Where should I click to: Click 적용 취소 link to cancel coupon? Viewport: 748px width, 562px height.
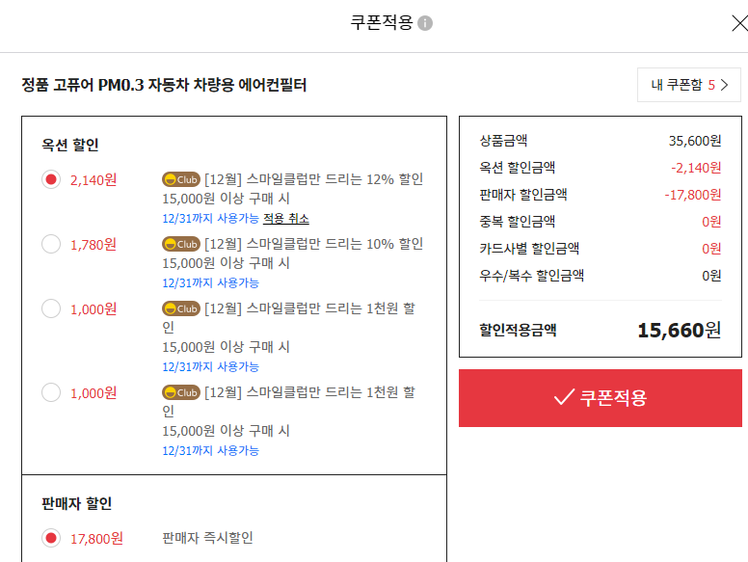click(286, 219)
